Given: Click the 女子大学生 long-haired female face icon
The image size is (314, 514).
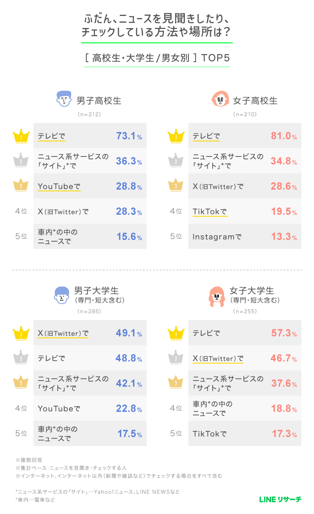Looking at the screenshot, I should [x=216, y=295].
